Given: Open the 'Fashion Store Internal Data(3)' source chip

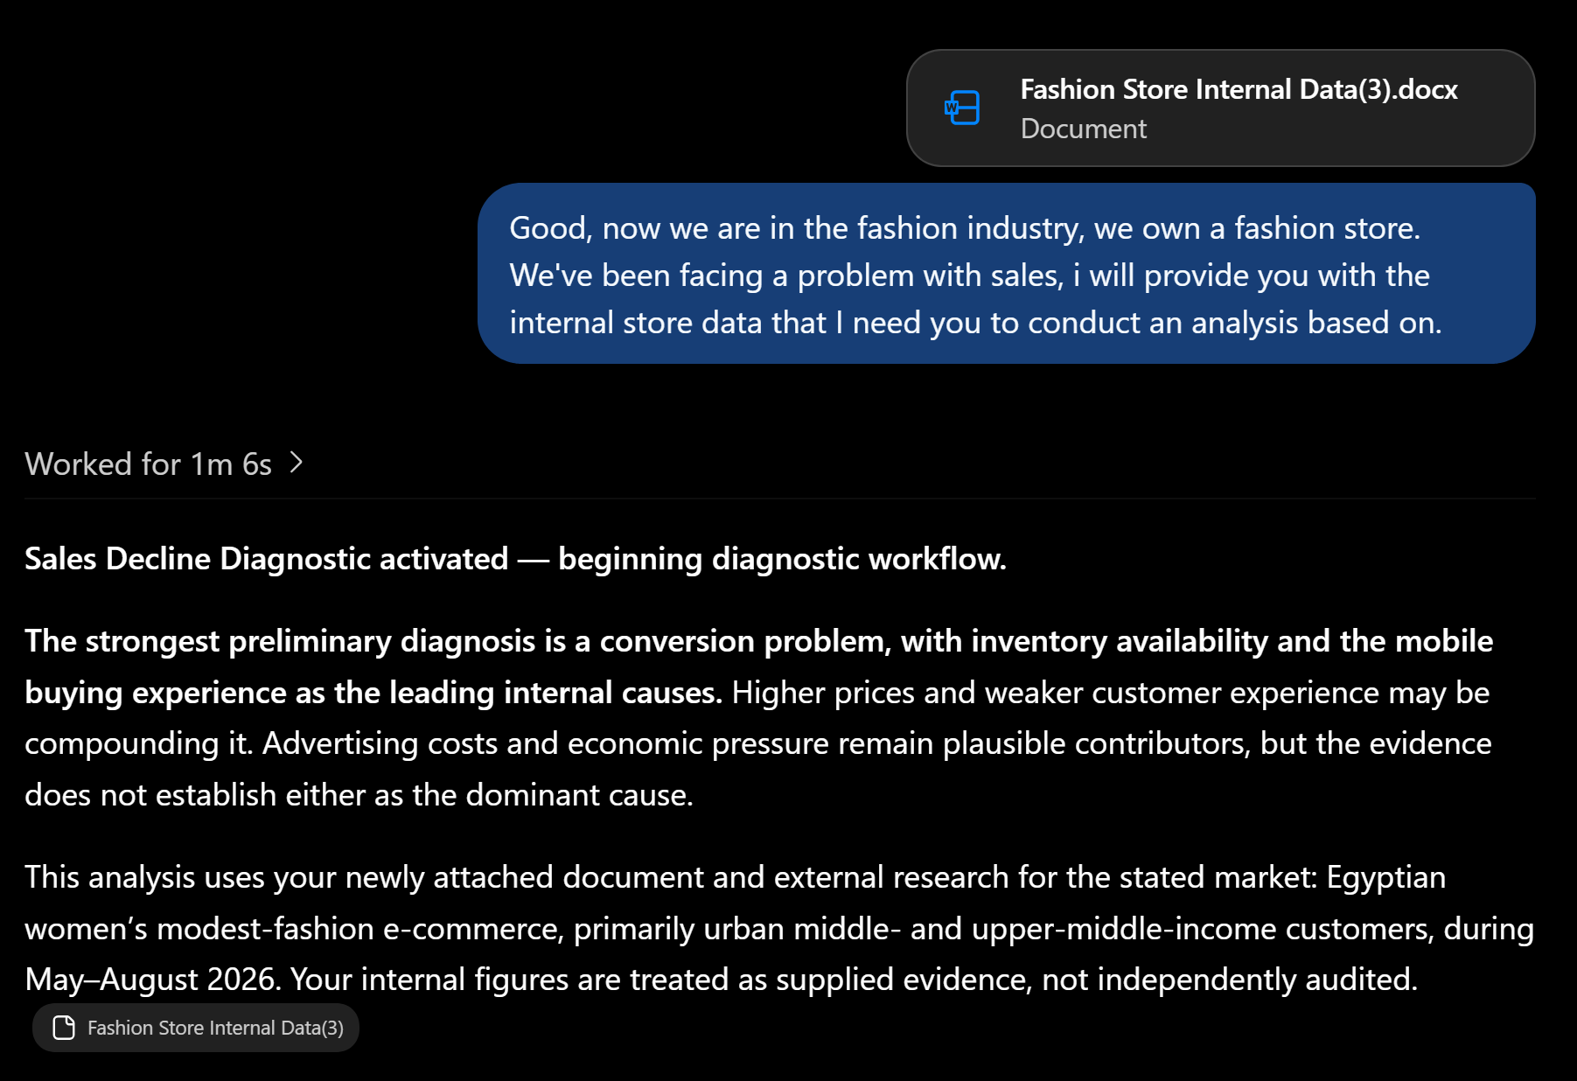Looking at the screenshot, I should pos(196,1028).
